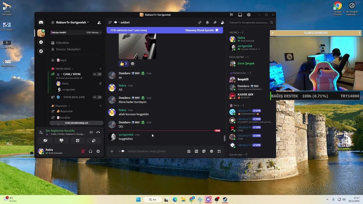Collapse the Duyurular category

60,106
